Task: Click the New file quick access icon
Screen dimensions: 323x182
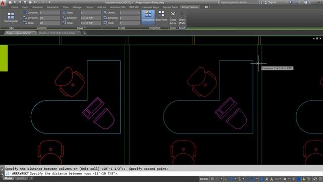Action: [10, 2]
